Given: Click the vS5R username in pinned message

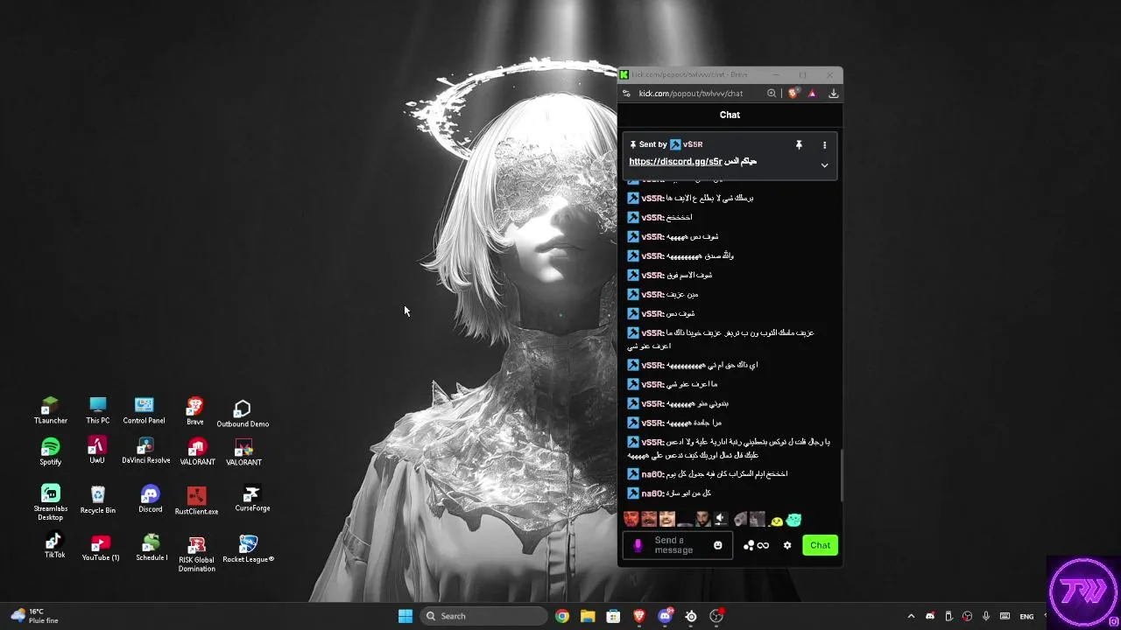Looking at the screenshot, I should (693, 144).
